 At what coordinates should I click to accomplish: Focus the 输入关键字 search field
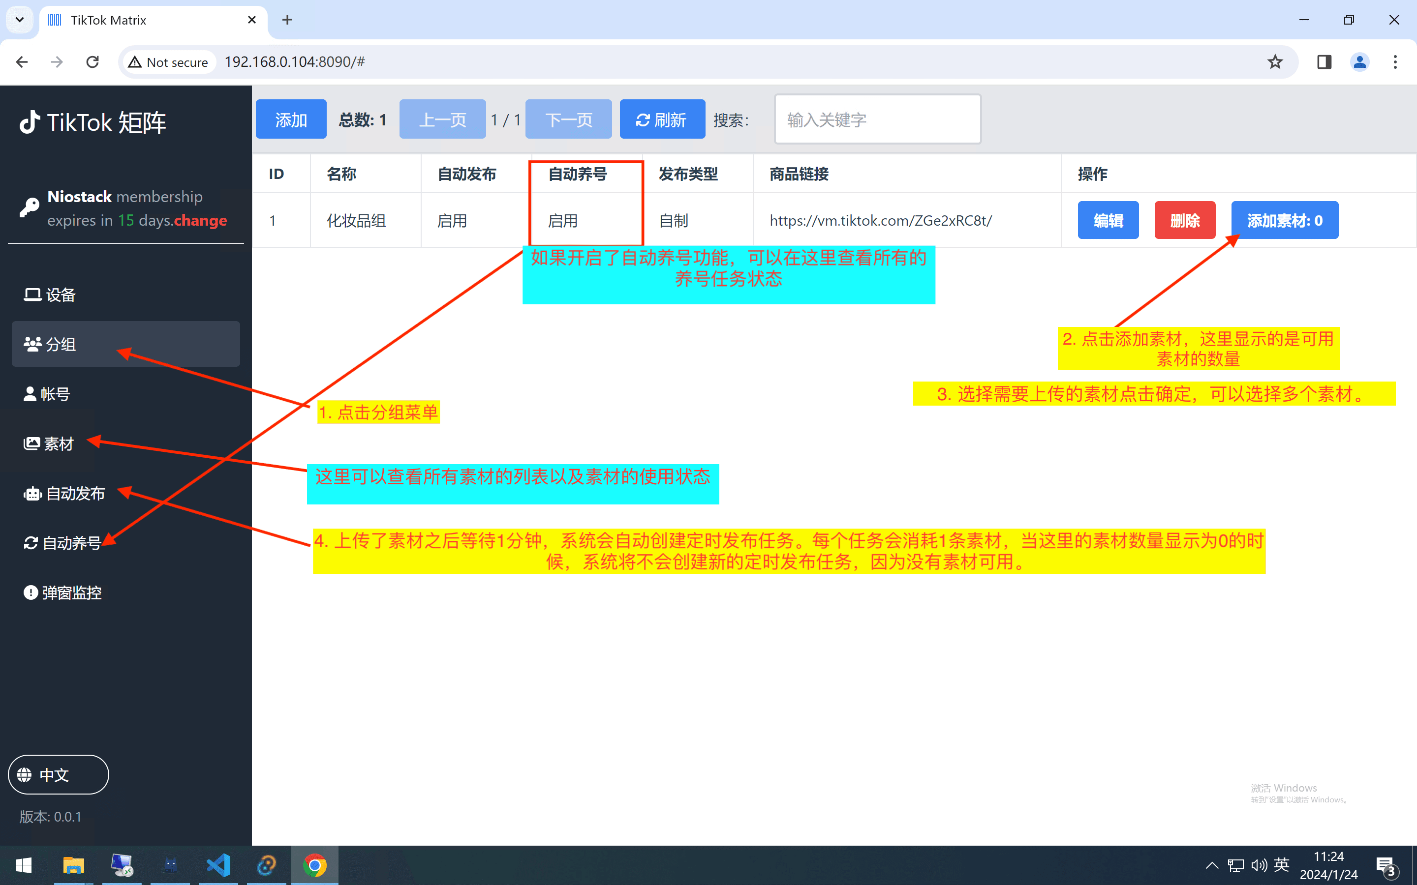point(878,119)
